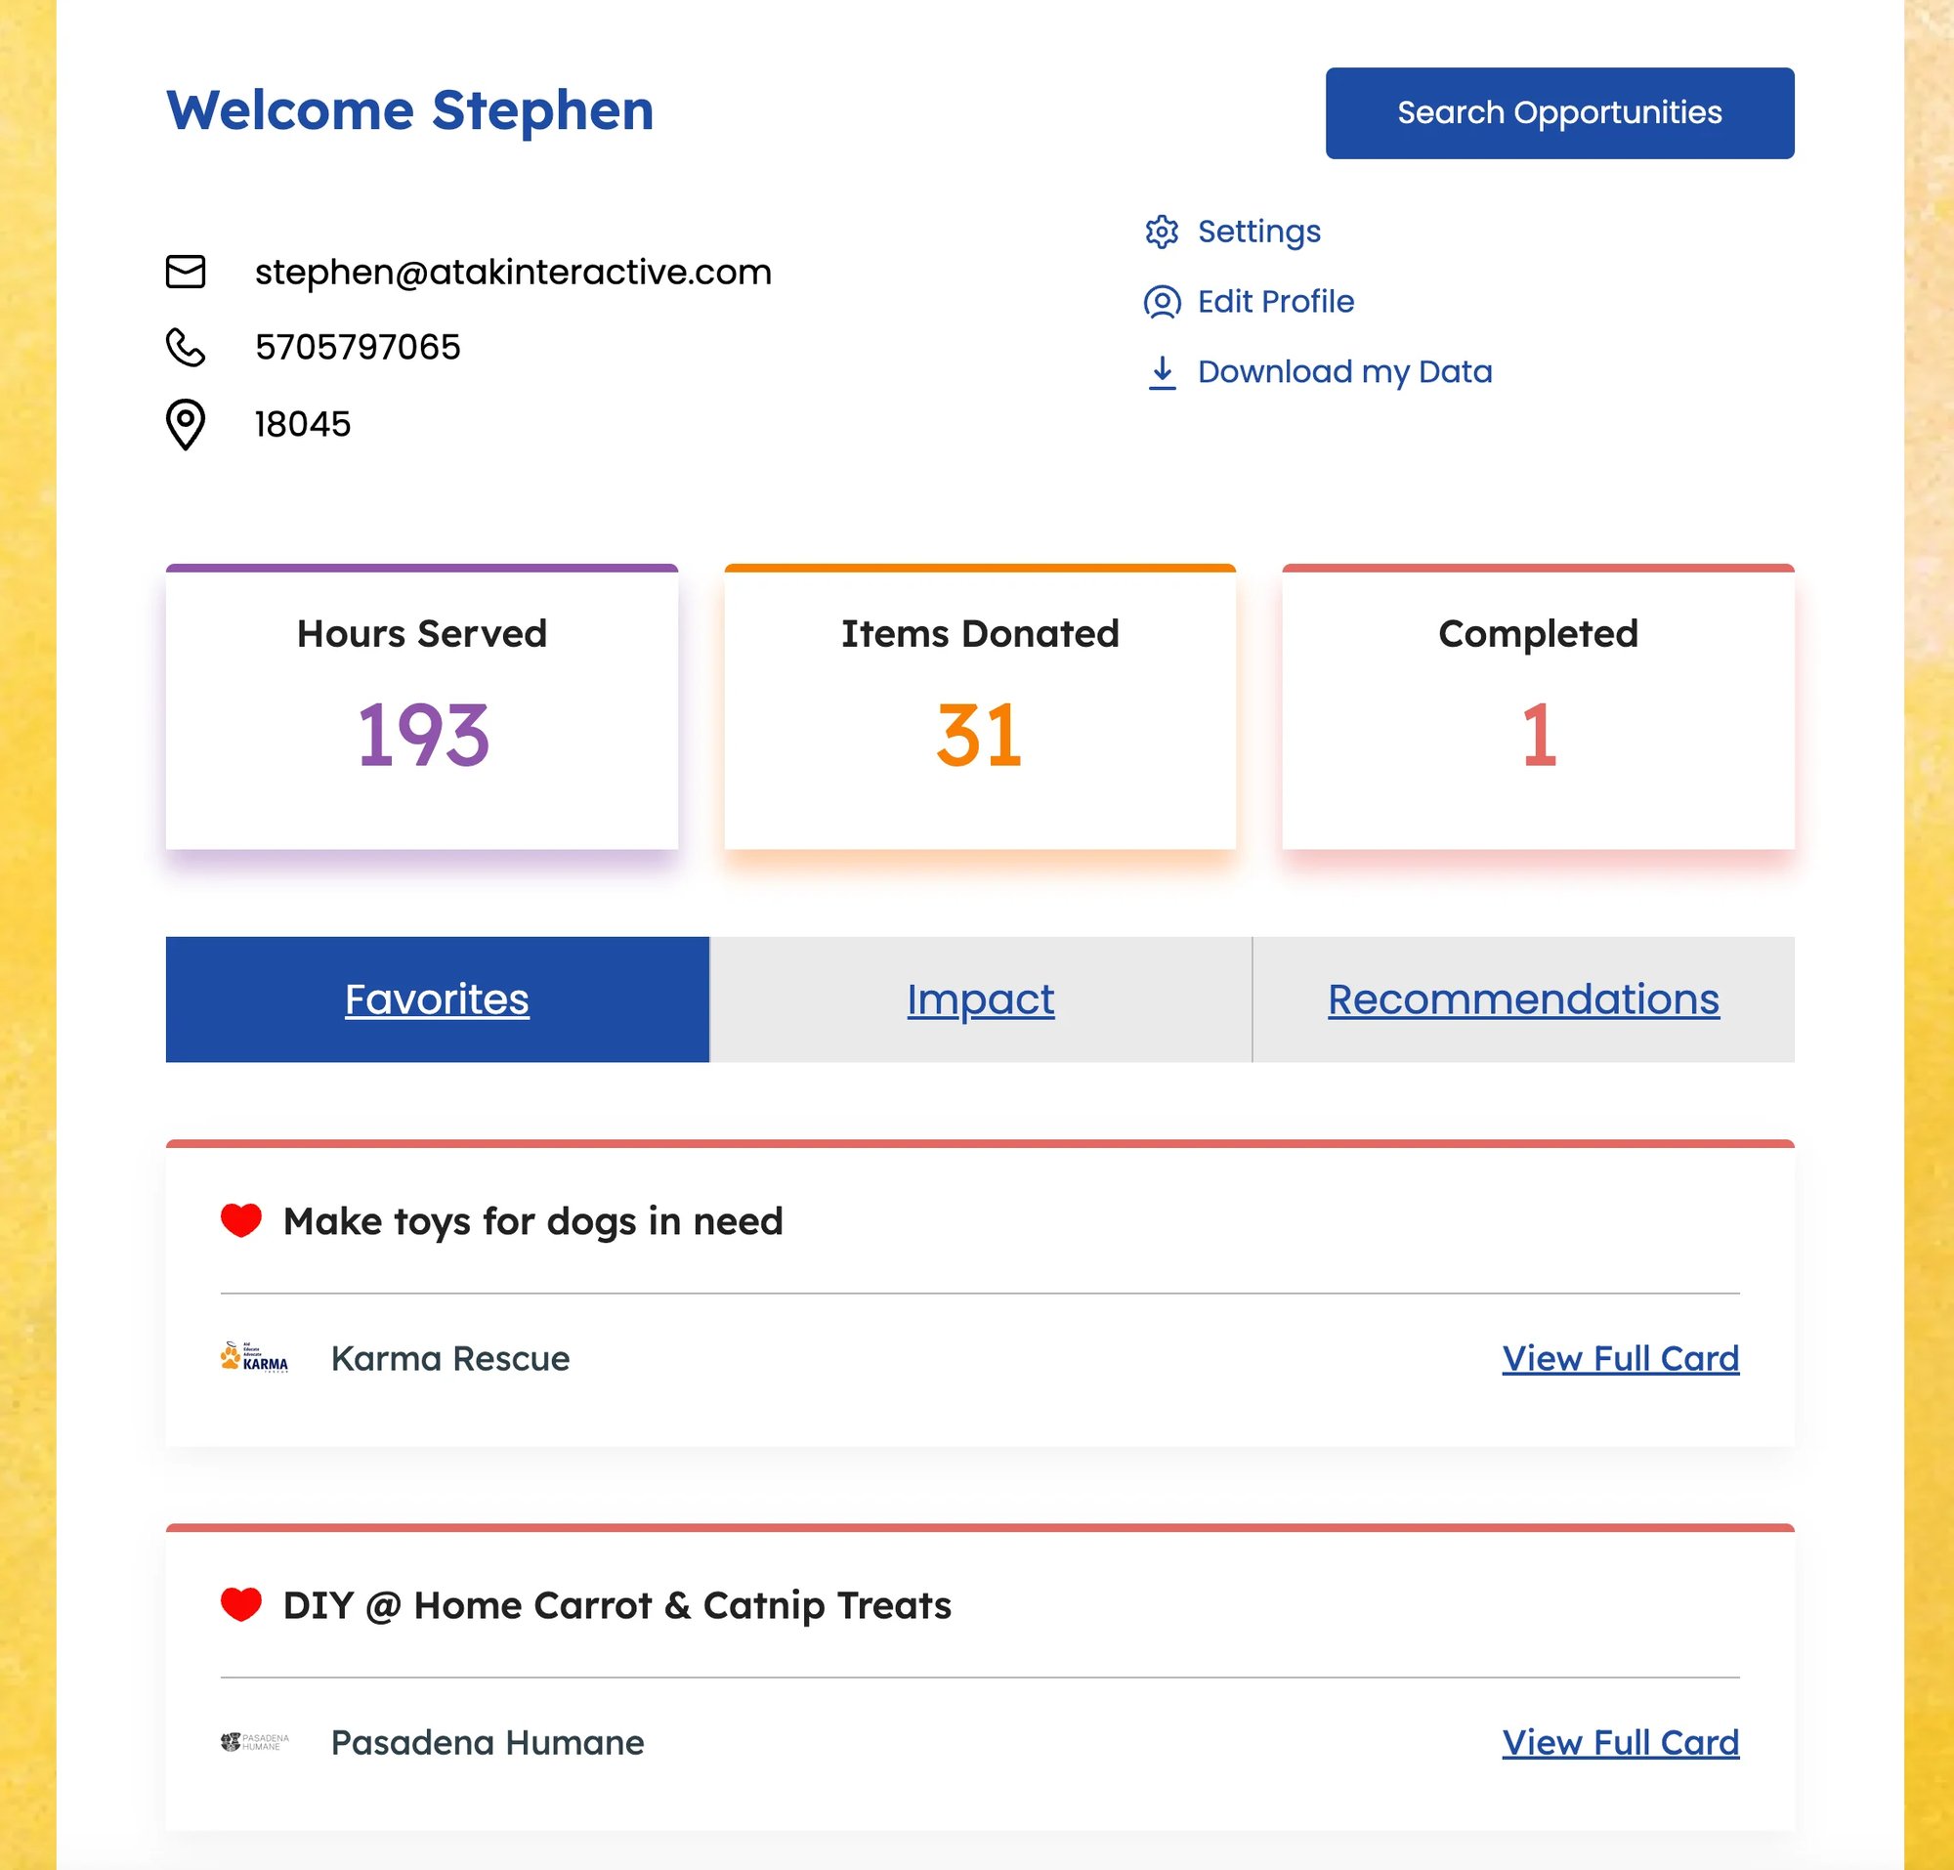The height and width of the screenshot is (1870, 1954).
Task: Click the settings gear icon
Action: [x=1159, y=231]
